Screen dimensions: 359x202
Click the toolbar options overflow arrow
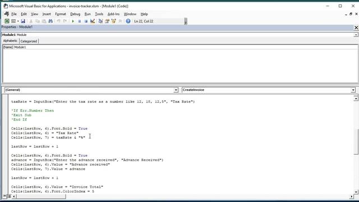[186, 21]
